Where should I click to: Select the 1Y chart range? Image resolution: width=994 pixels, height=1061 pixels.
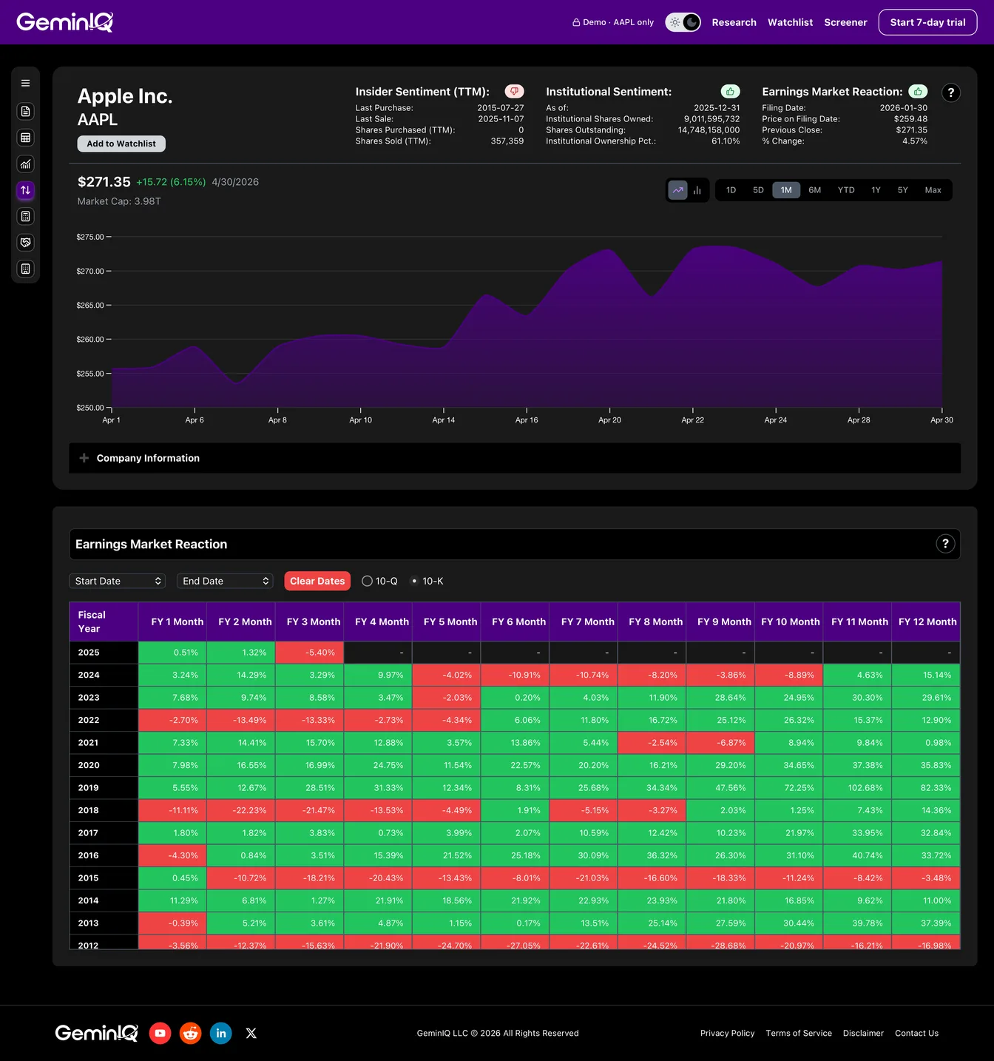coord(876,190)
